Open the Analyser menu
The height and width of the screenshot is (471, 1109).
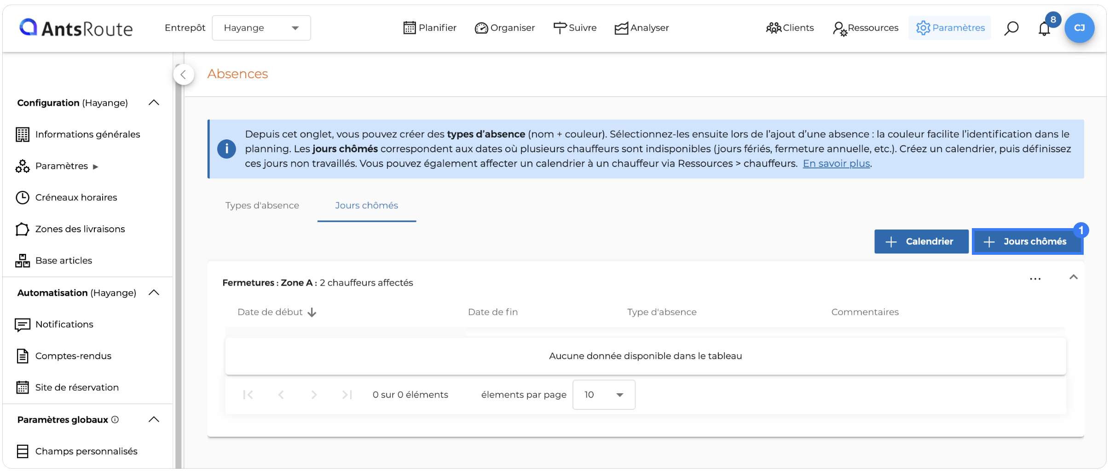[x=641, y=28]
